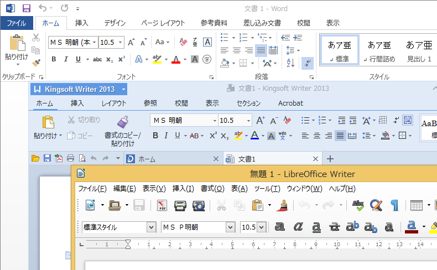Click Kingsoft superscript X² icon

tap(213, 136)
